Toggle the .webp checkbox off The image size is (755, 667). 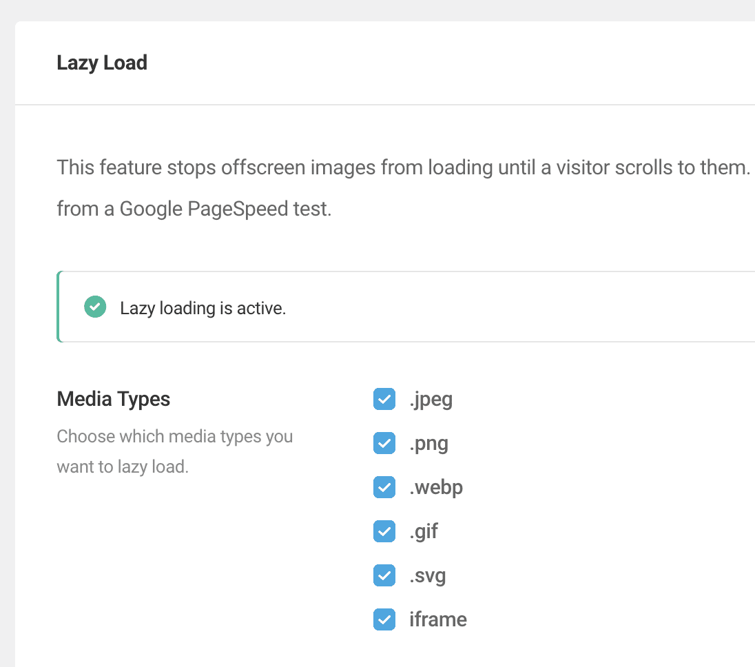coord(384,487)
